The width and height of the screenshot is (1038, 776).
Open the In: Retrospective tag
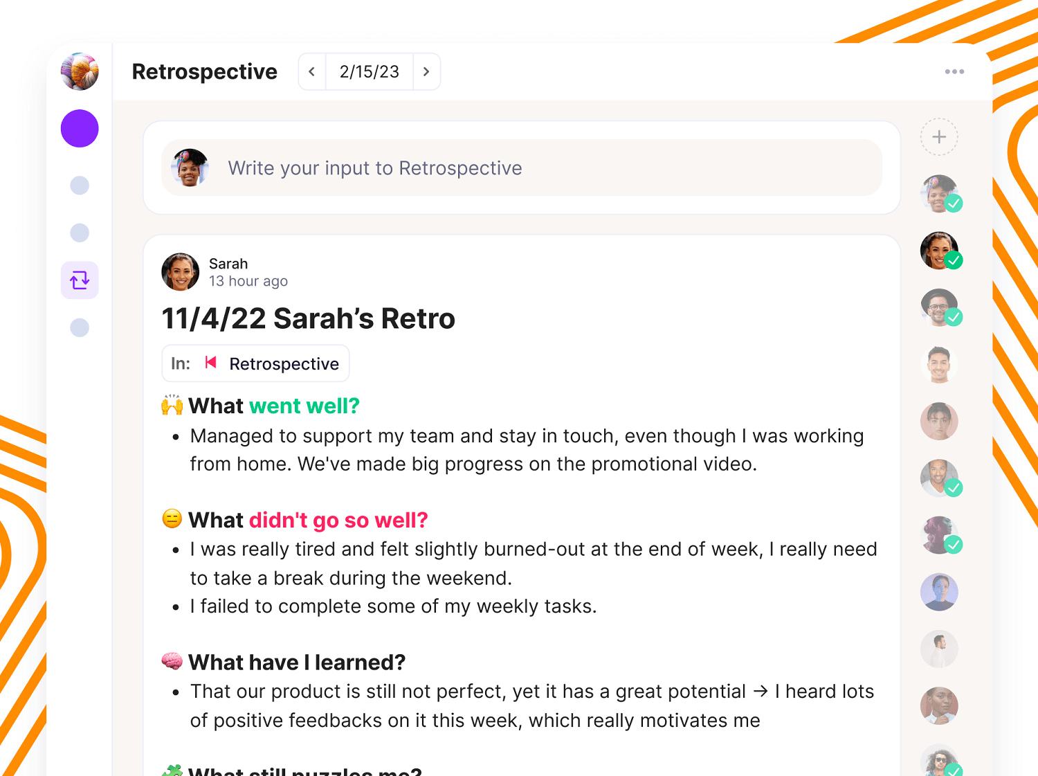coord(256,363)
